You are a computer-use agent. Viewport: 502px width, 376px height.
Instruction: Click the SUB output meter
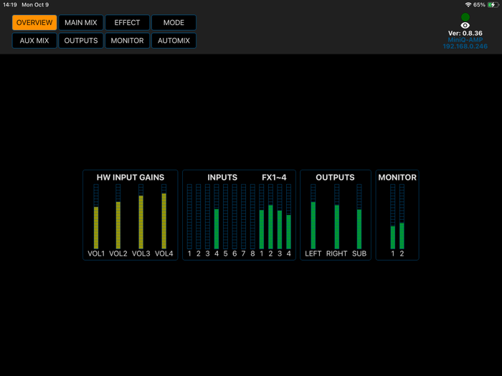[x=359, y=216]
